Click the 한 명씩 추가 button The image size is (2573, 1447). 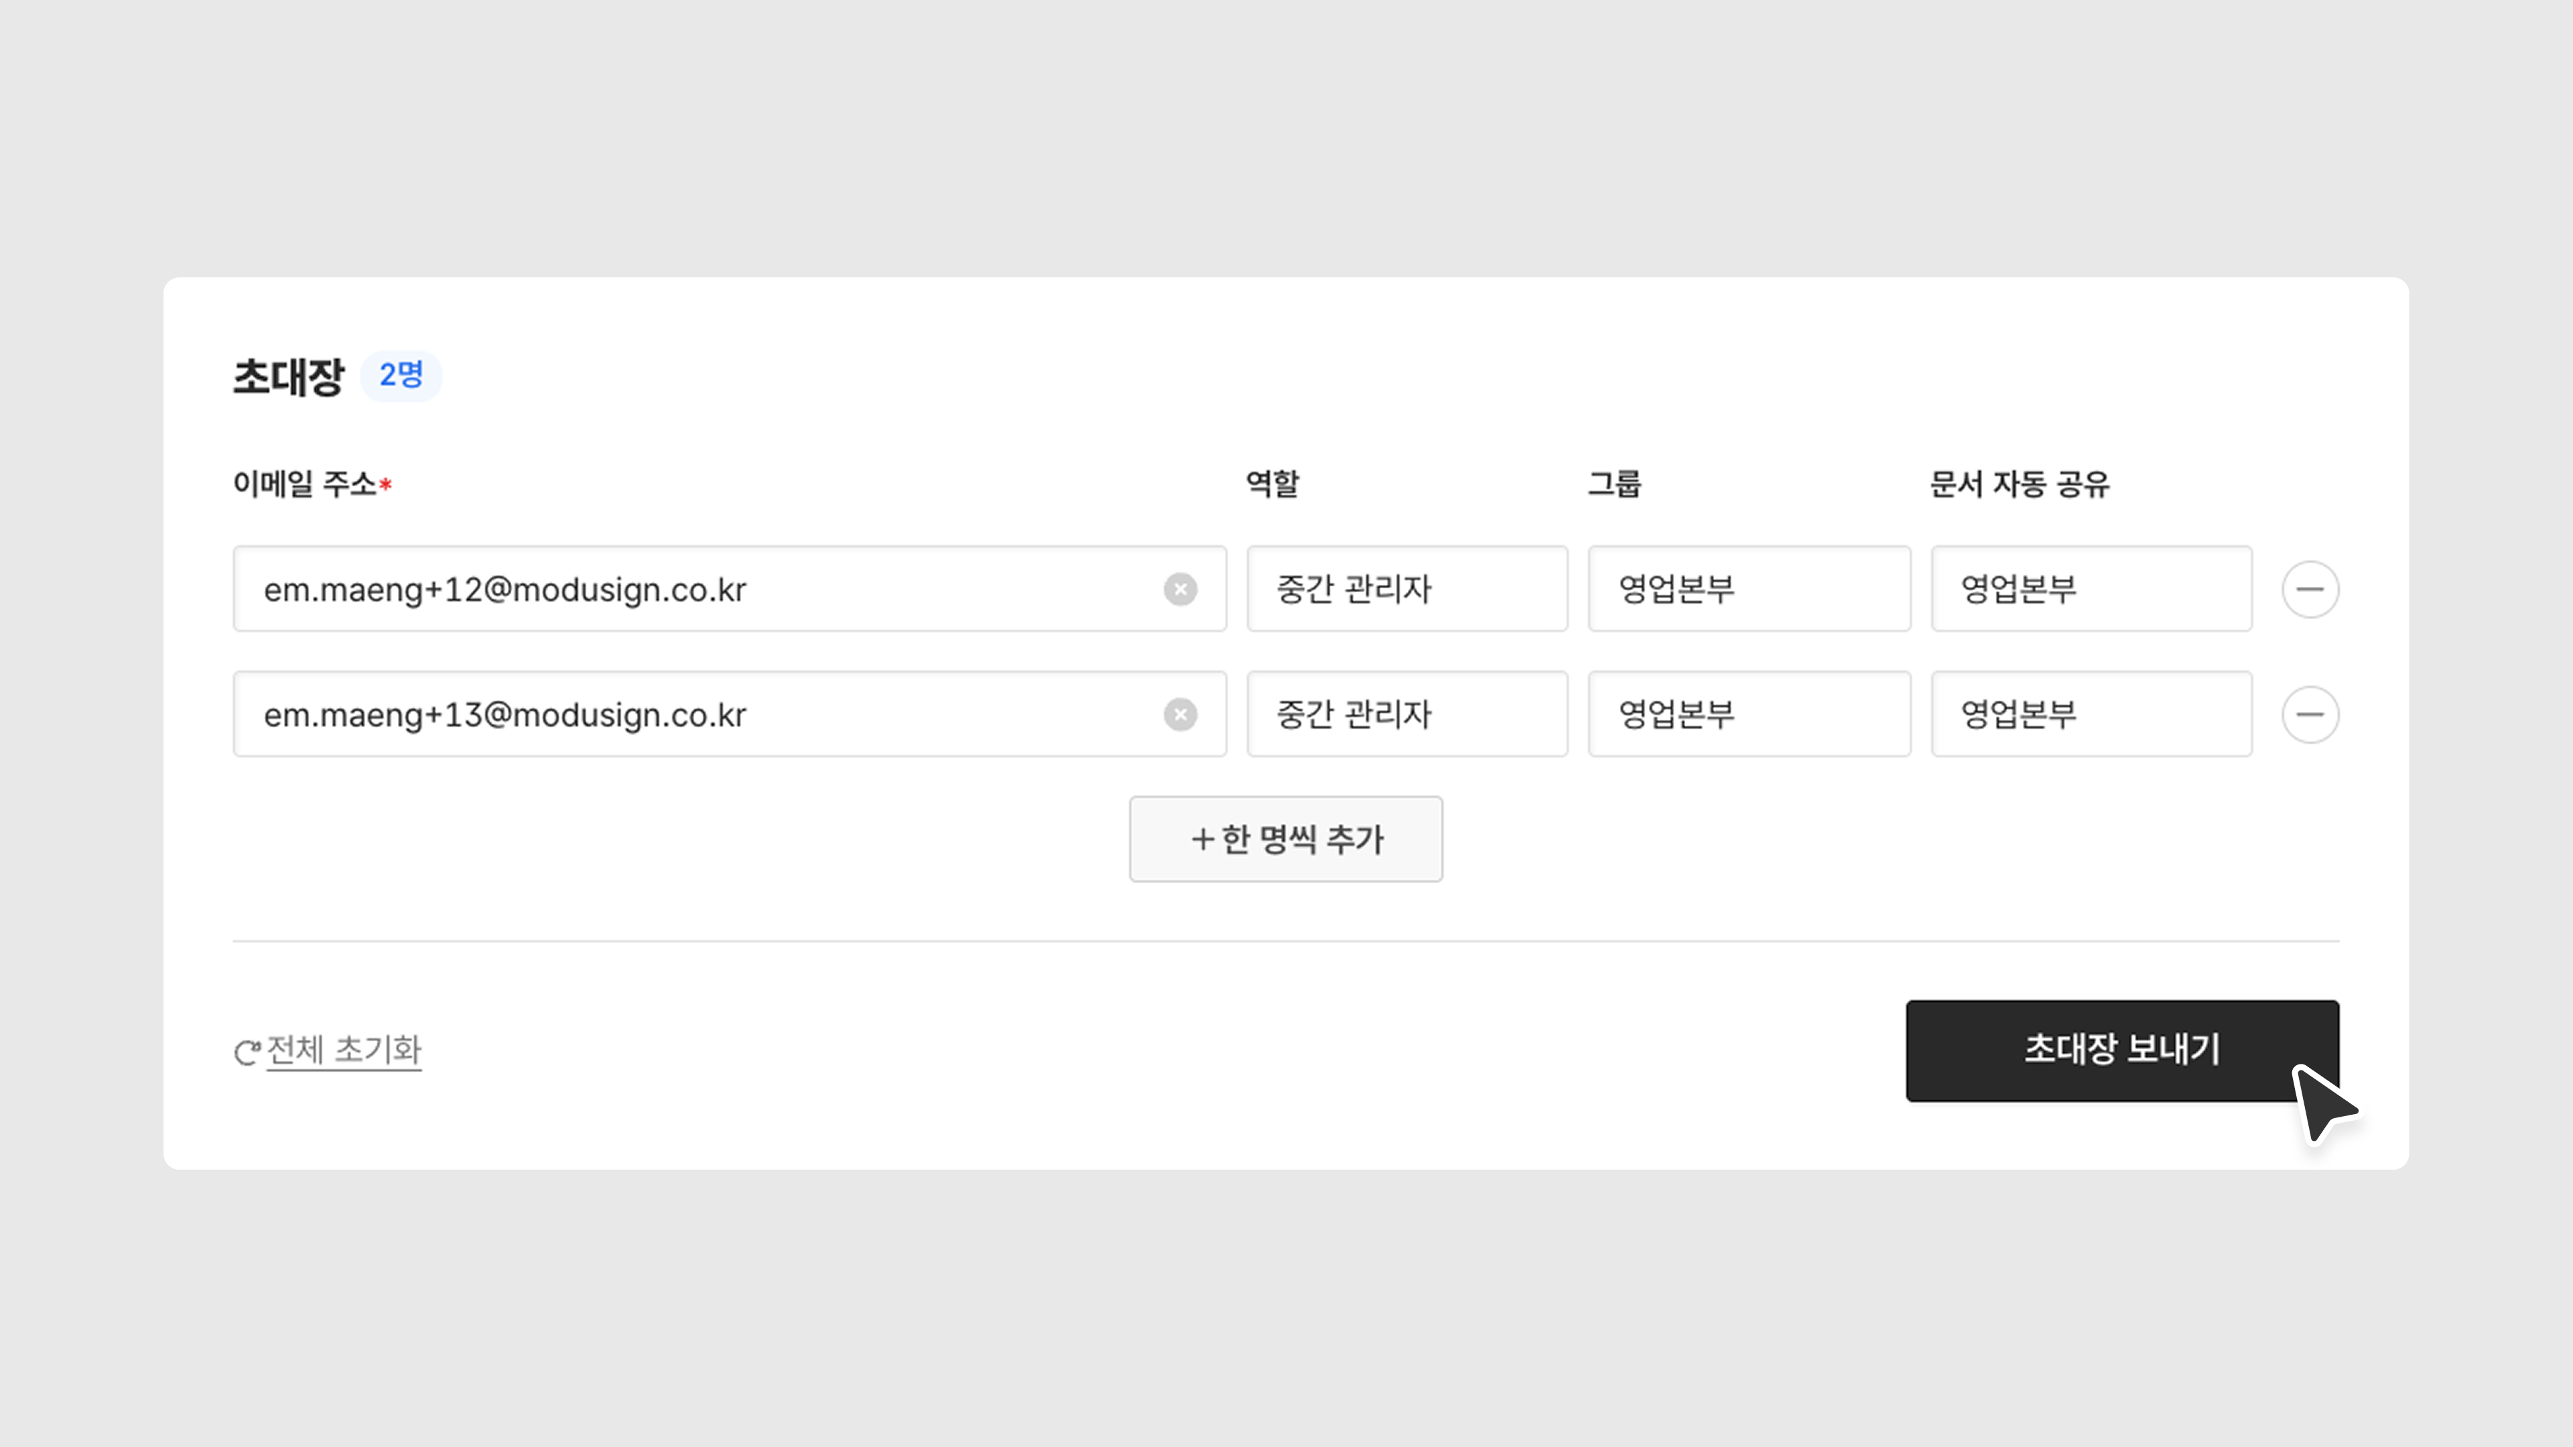(1286, 839)
